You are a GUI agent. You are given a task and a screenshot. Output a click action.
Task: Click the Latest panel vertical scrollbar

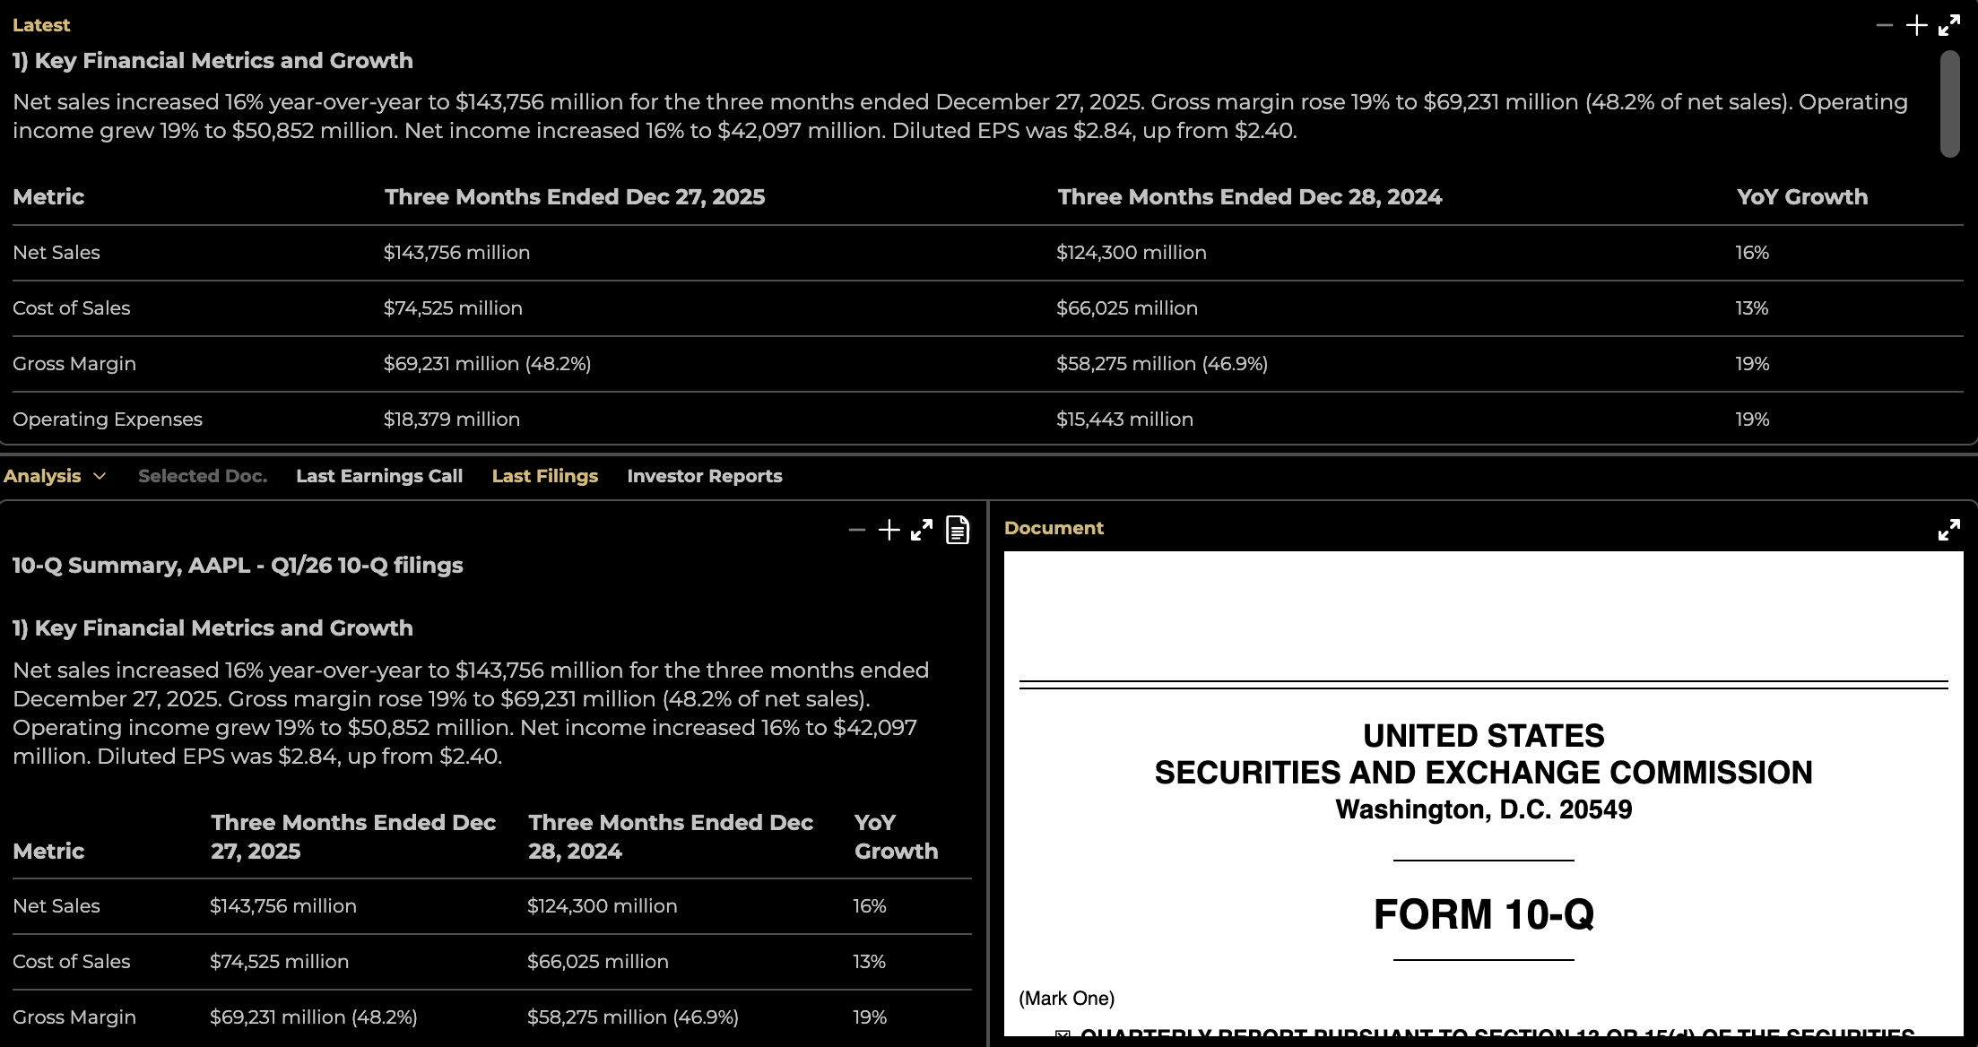(1949, 104)
